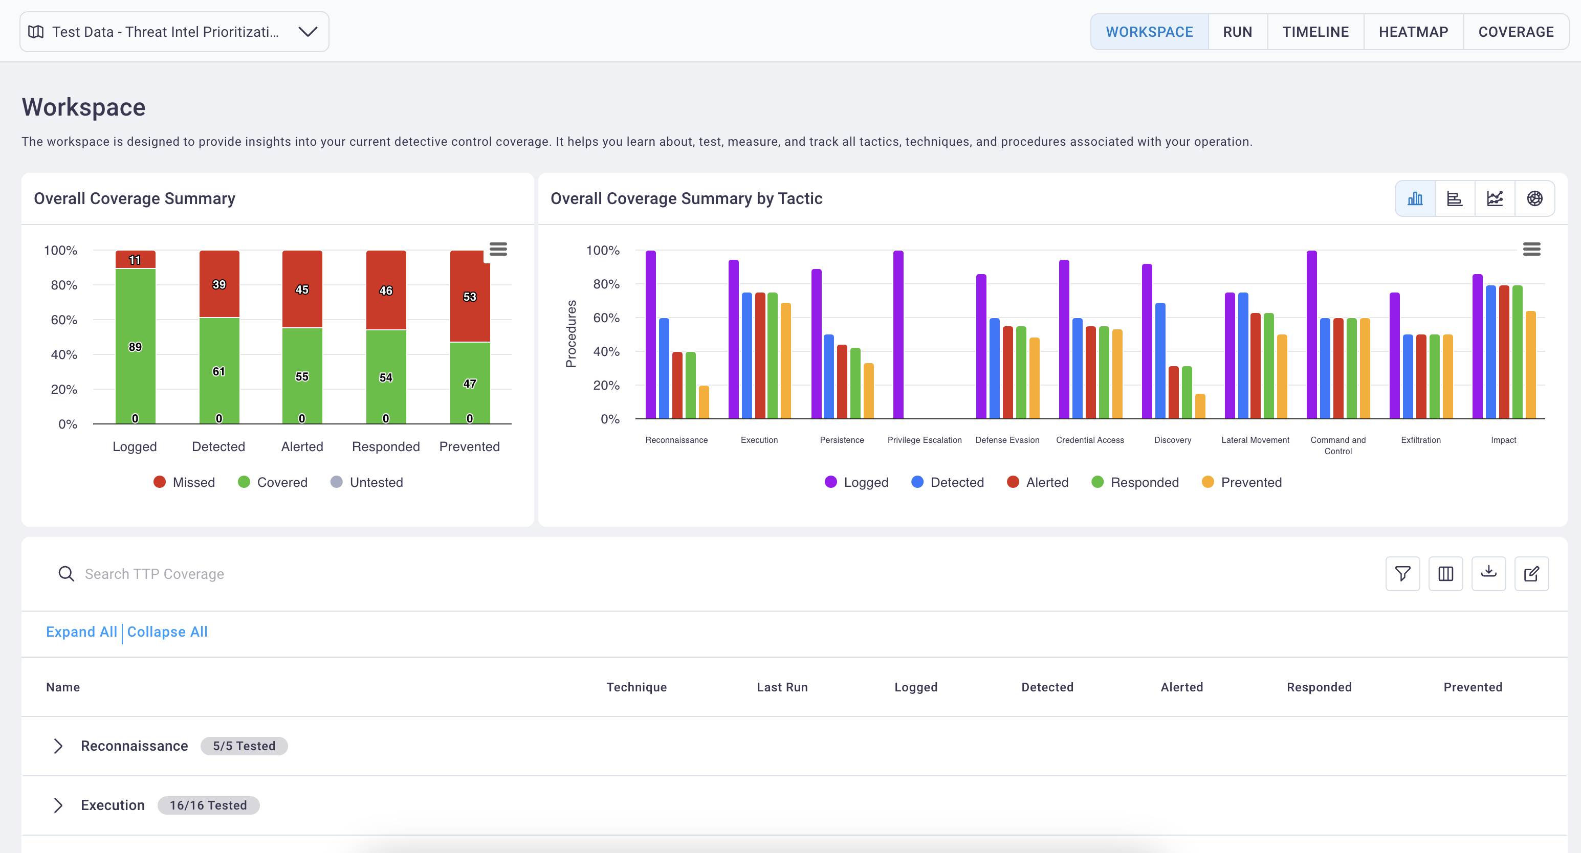Toggle Logged series in tactic legend

coord(856,482)
